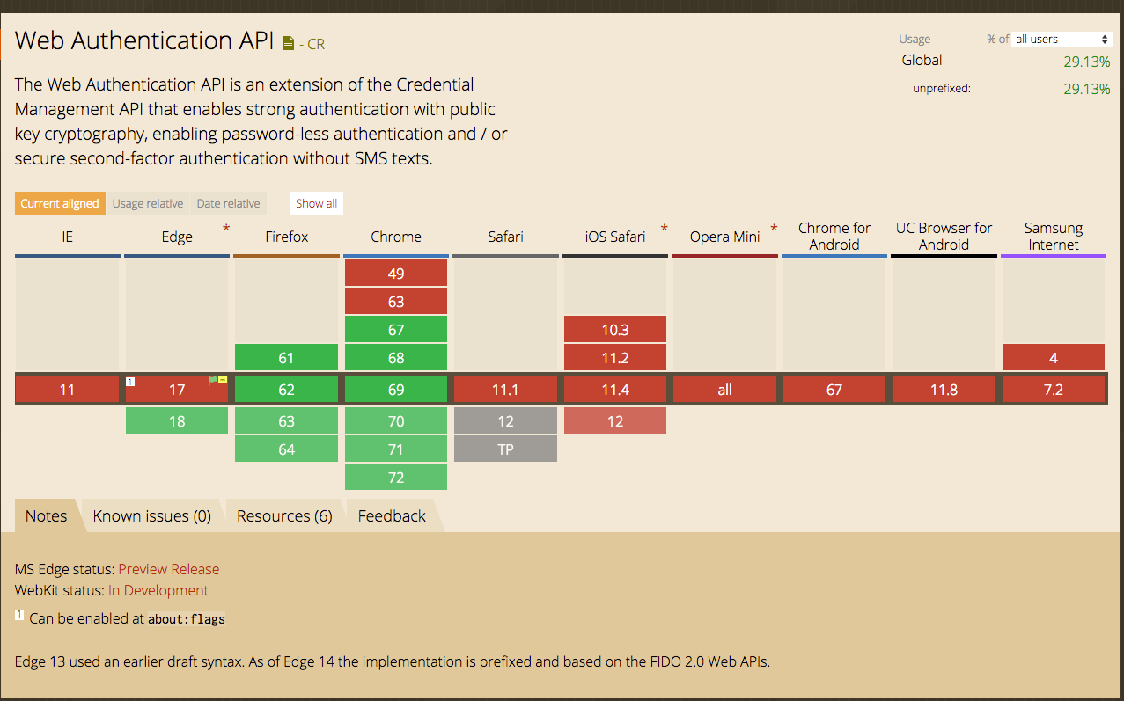The height and width of the screenshot is (701, 1124).
Task: Open the 'Preview Release' Edge status link
Action: pyautogui.click(x=168, y=569)
